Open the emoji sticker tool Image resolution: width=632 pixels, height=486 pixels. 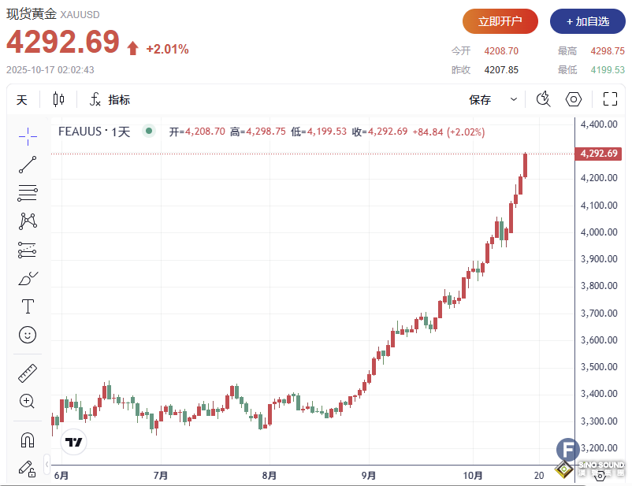tap(27, 335)
